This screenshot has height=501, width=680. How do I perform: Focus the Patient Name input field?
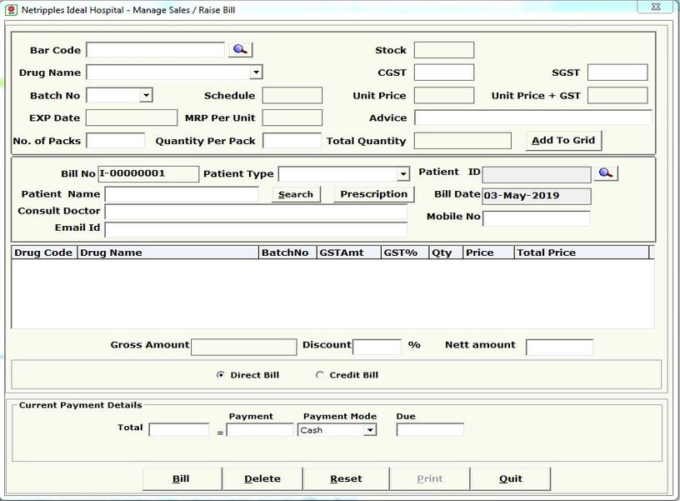tap(182, 194)
